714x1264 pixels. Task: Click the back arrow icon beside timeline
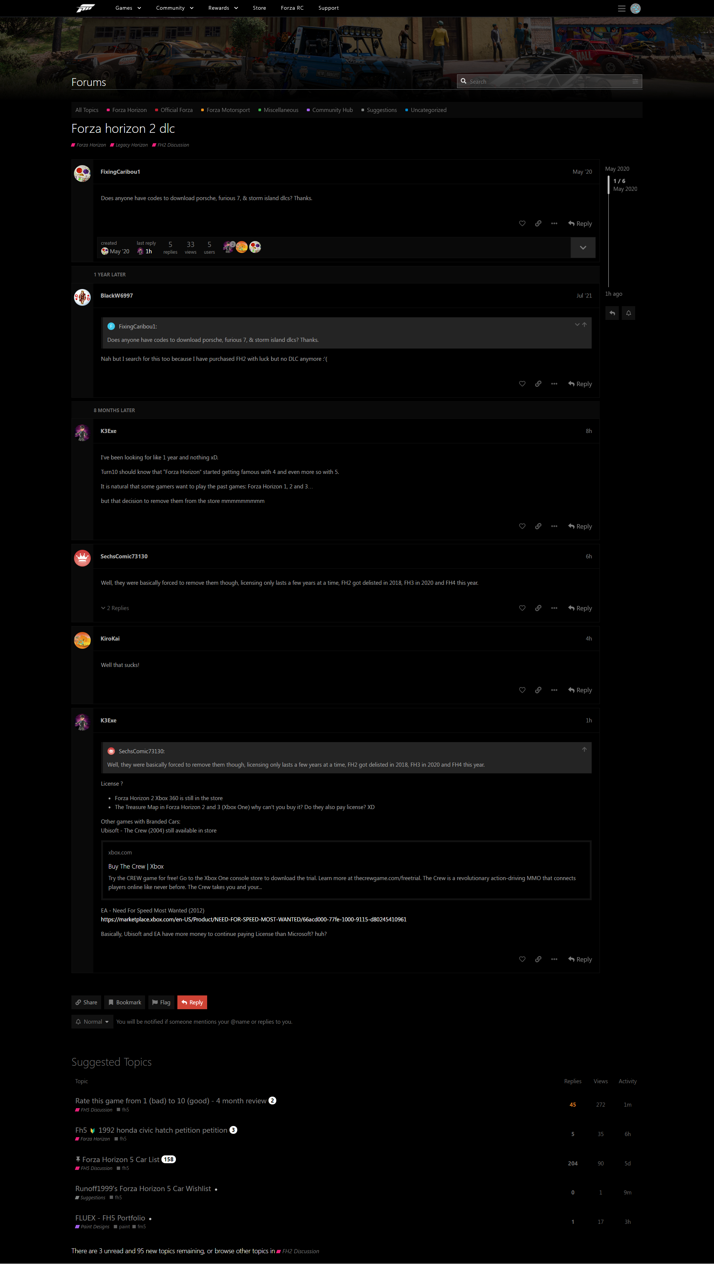[x=612, y=313]
